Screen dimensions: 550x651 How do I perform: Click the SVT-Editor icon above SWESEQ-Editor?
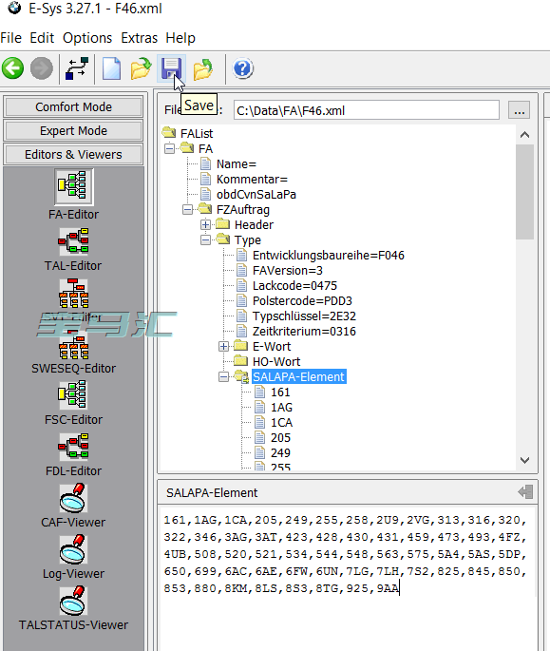coord(73,293)
